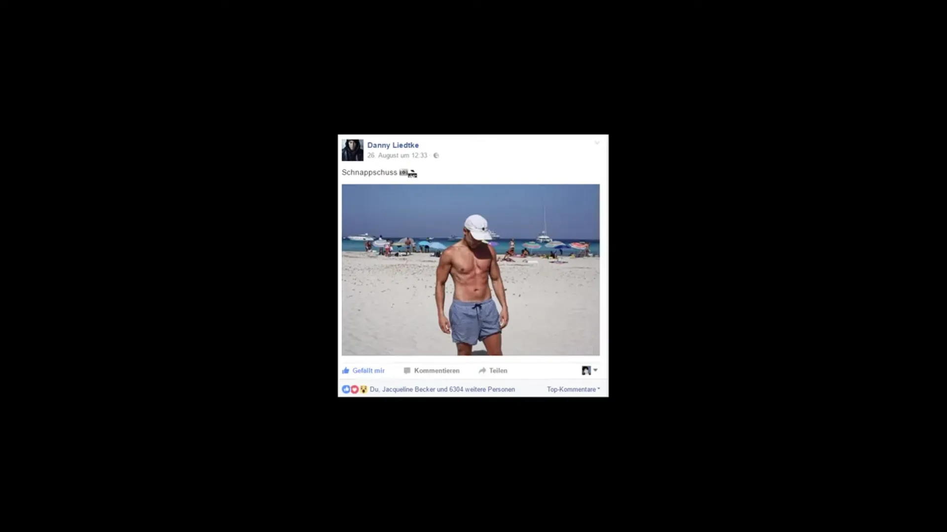Screen dimensions: 947x532
Task: Click Danny Liedtke's profile picture thumbnail
Action: 353,150
